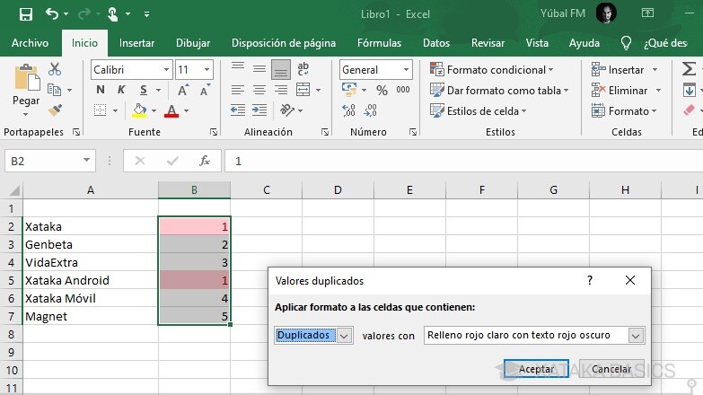Toggle underline formatting (S)
703x395 pixels.
[136, 90]
